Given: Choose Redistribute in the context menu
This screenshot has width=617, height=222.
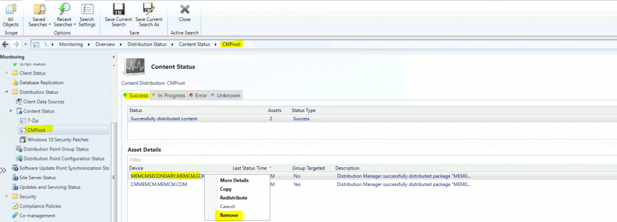Looking at the screenshot, I should tap(234, 198).
